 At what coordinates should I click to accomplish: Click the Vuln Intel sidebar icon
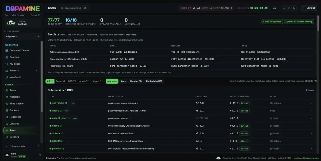click(7, 77)
